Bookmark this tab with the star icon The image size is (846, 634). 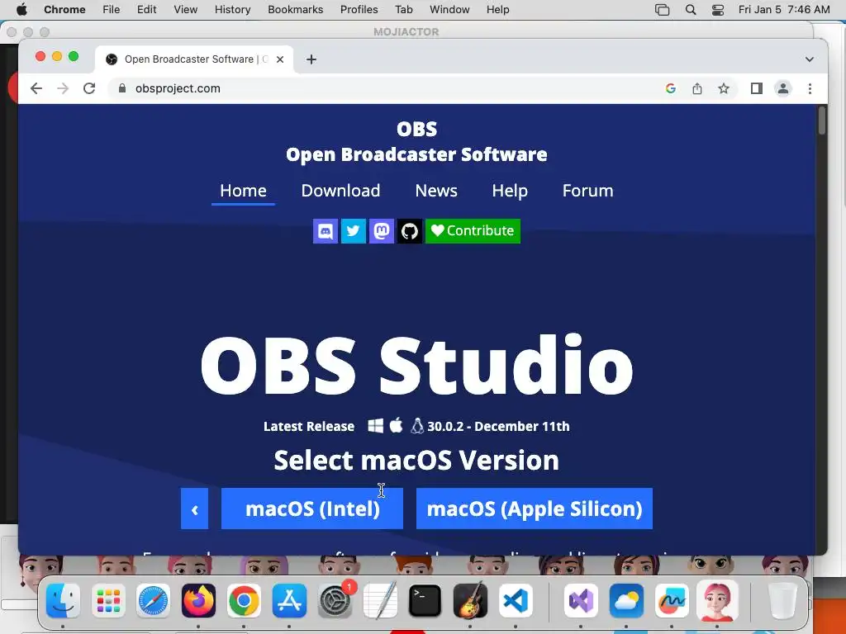724,88
